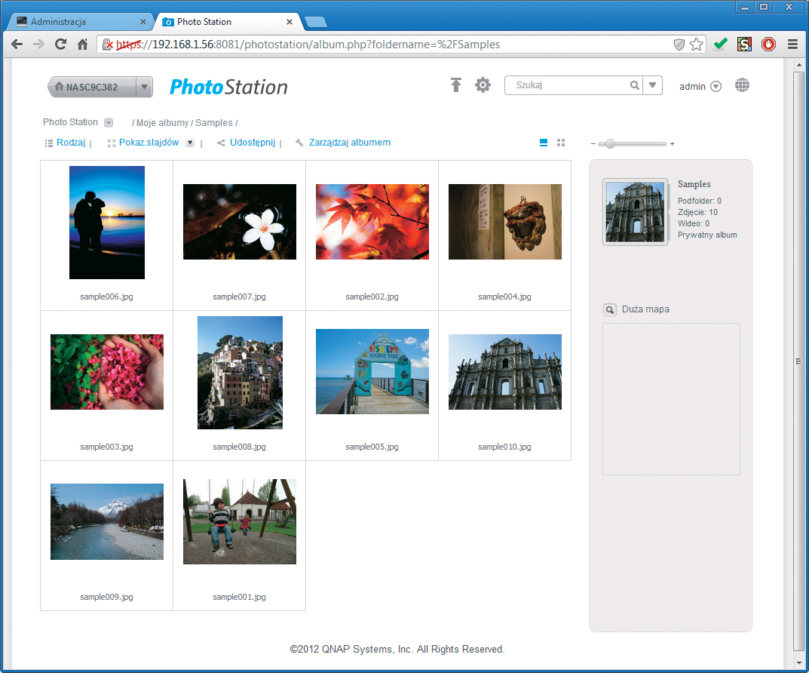The image size is (809, 673).
Task: Open settings with the gear icon
Action: (483, 85)
